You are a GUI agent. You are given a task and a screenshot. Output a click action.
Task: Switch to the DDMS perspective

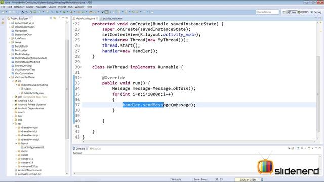pos(303,12)
